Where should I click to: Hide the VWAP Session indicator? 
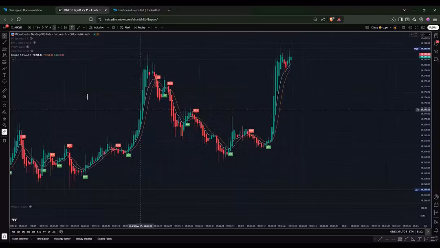click(28, 46)
